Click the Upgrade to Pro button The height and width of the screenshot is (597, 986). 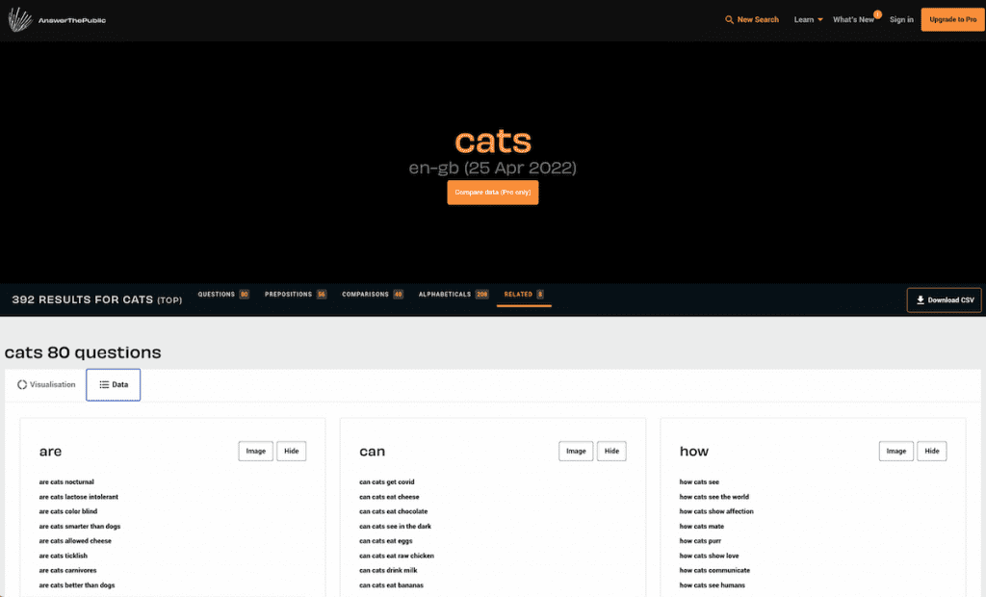point(952,19)
